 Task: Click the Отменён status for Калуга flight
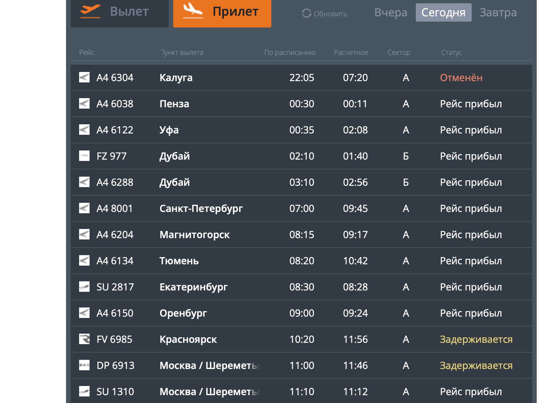click(x=461, y=78)
